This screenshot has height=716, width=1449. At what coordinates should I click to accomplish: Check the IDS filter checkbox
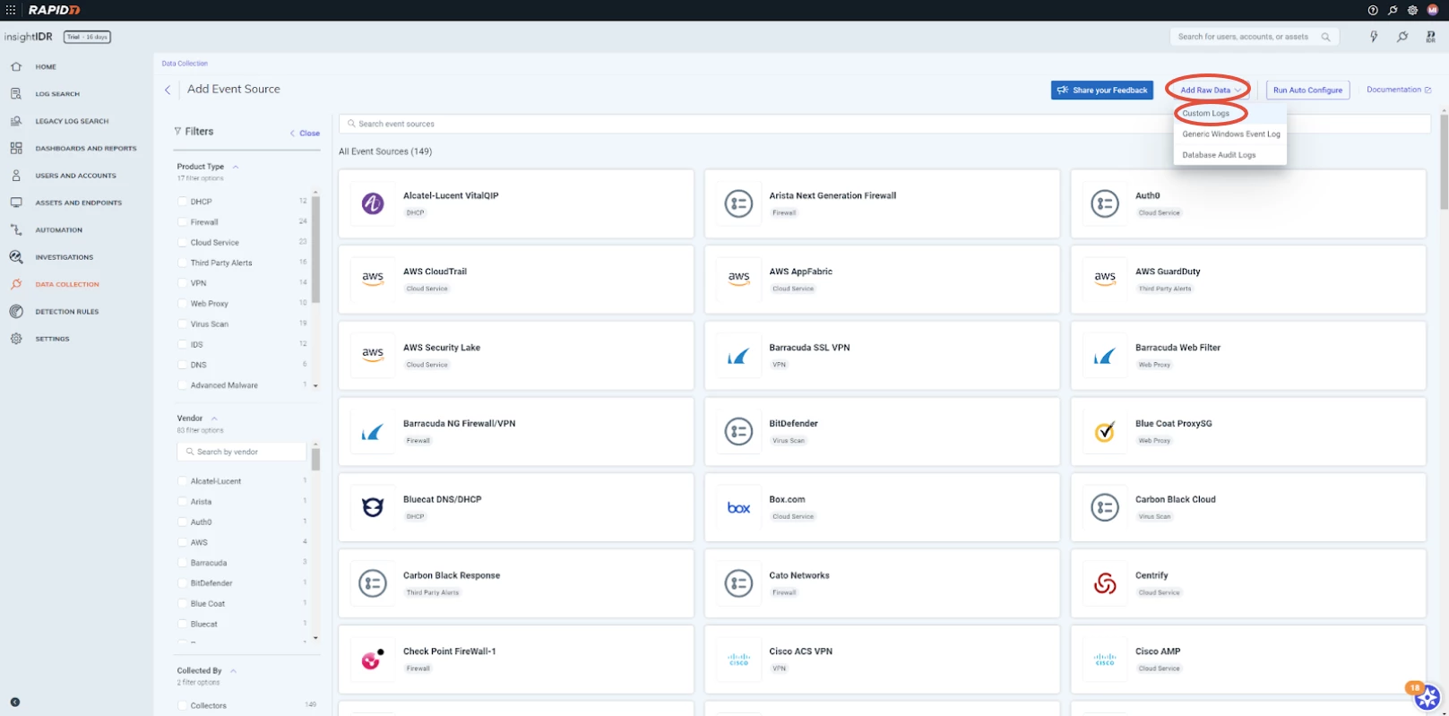[x=183, y=345]
